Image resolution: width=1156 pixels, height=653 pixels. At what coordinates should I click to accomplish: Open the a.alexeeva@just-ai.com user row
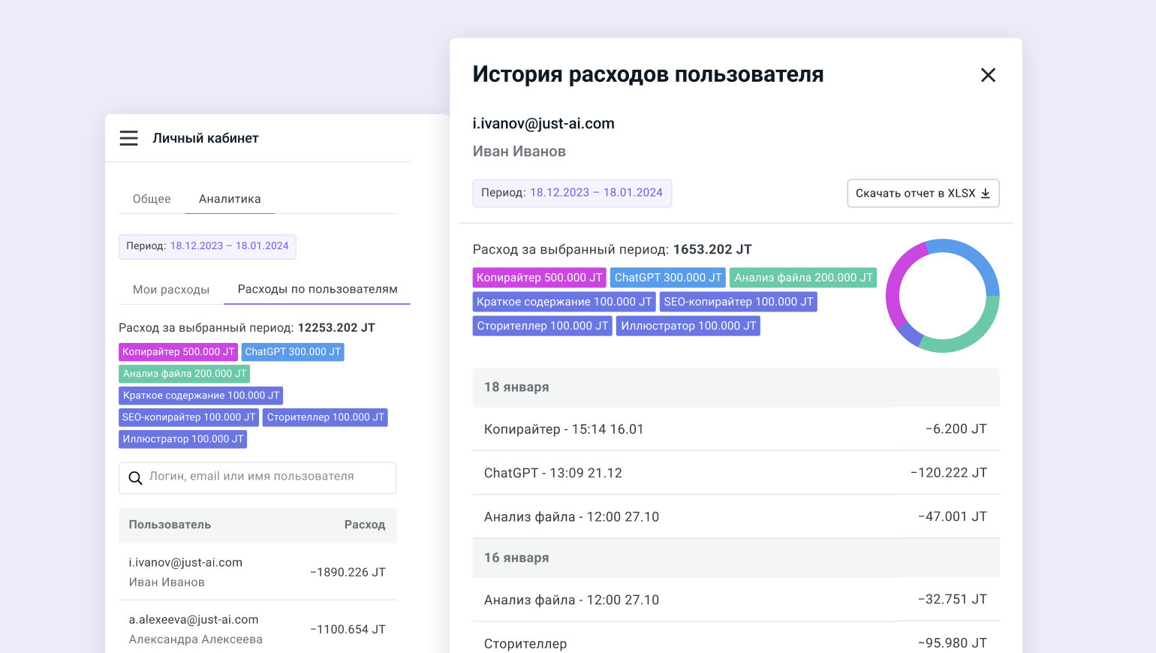click(257, 629)
